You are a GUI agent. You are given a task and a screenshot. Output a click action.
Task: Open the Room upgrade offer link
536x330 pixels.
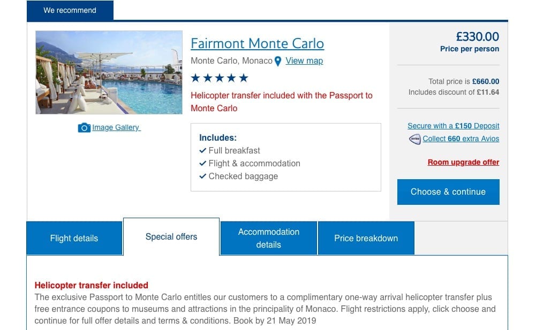point(463,163)
